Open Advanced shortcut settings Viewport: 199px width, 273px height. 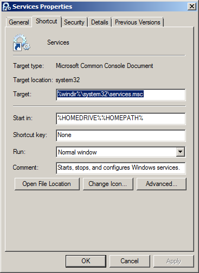coord(162,184)
